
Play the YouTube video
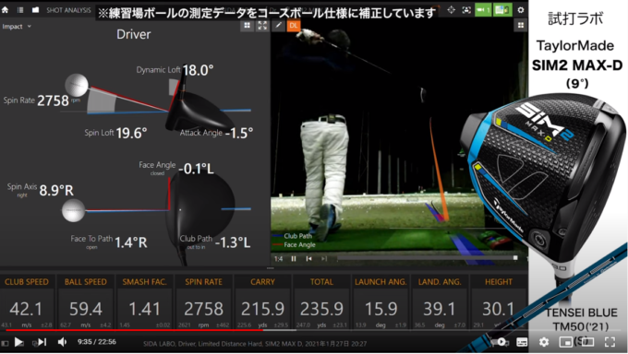point(18,342)
